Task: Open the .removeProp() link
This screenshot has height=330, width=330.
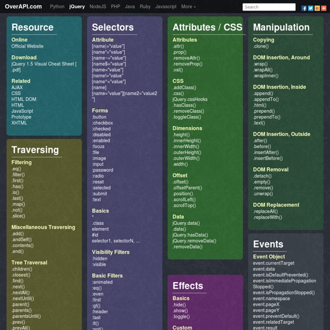Action: click(188, 64)
